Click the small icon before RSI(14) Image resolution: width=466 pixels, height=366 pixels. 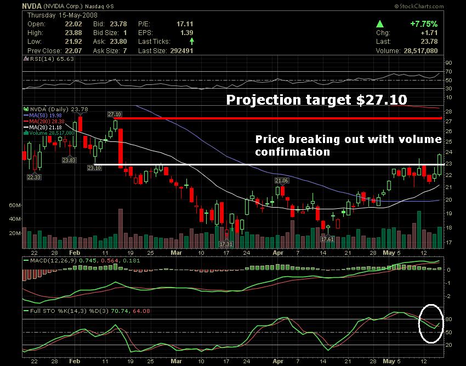pyautogui.click(x=26, y=59)
